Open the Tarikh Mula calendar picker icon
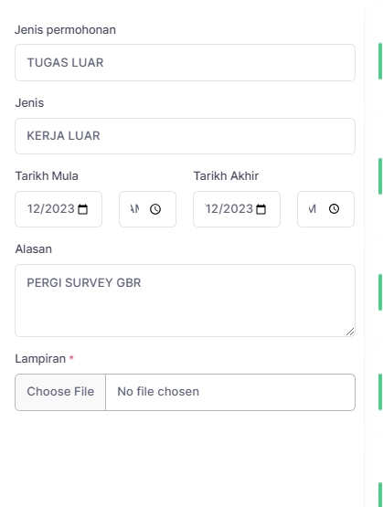The image size is (383, 507). [x=83, y=209]
